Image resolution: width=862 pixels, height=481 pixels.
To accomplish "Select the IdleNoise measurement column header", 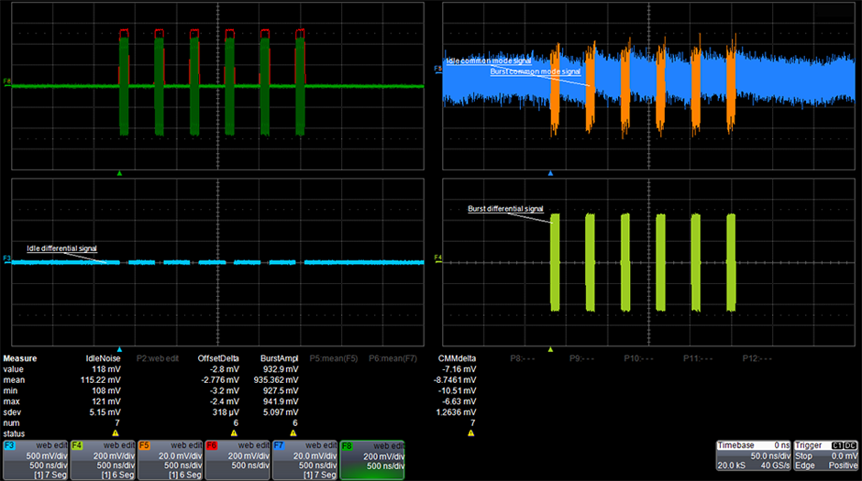I will point(103,360).
